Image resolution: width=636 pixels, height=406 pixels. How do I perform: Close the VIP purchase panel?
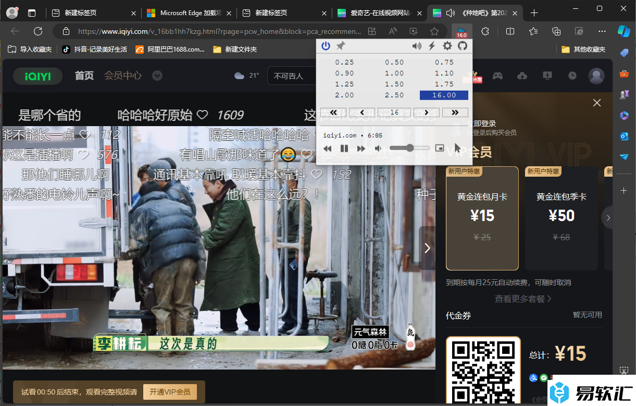coord(597,103)
